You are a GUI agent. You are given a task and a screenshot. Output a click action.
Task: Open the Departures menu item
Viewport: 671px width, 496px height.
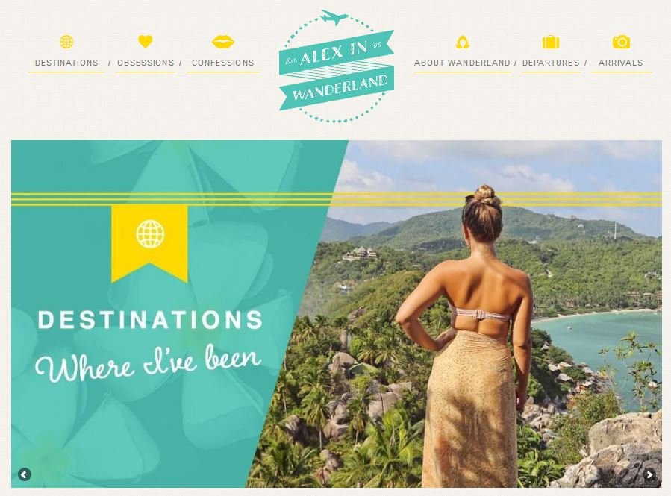coord(551,63)
